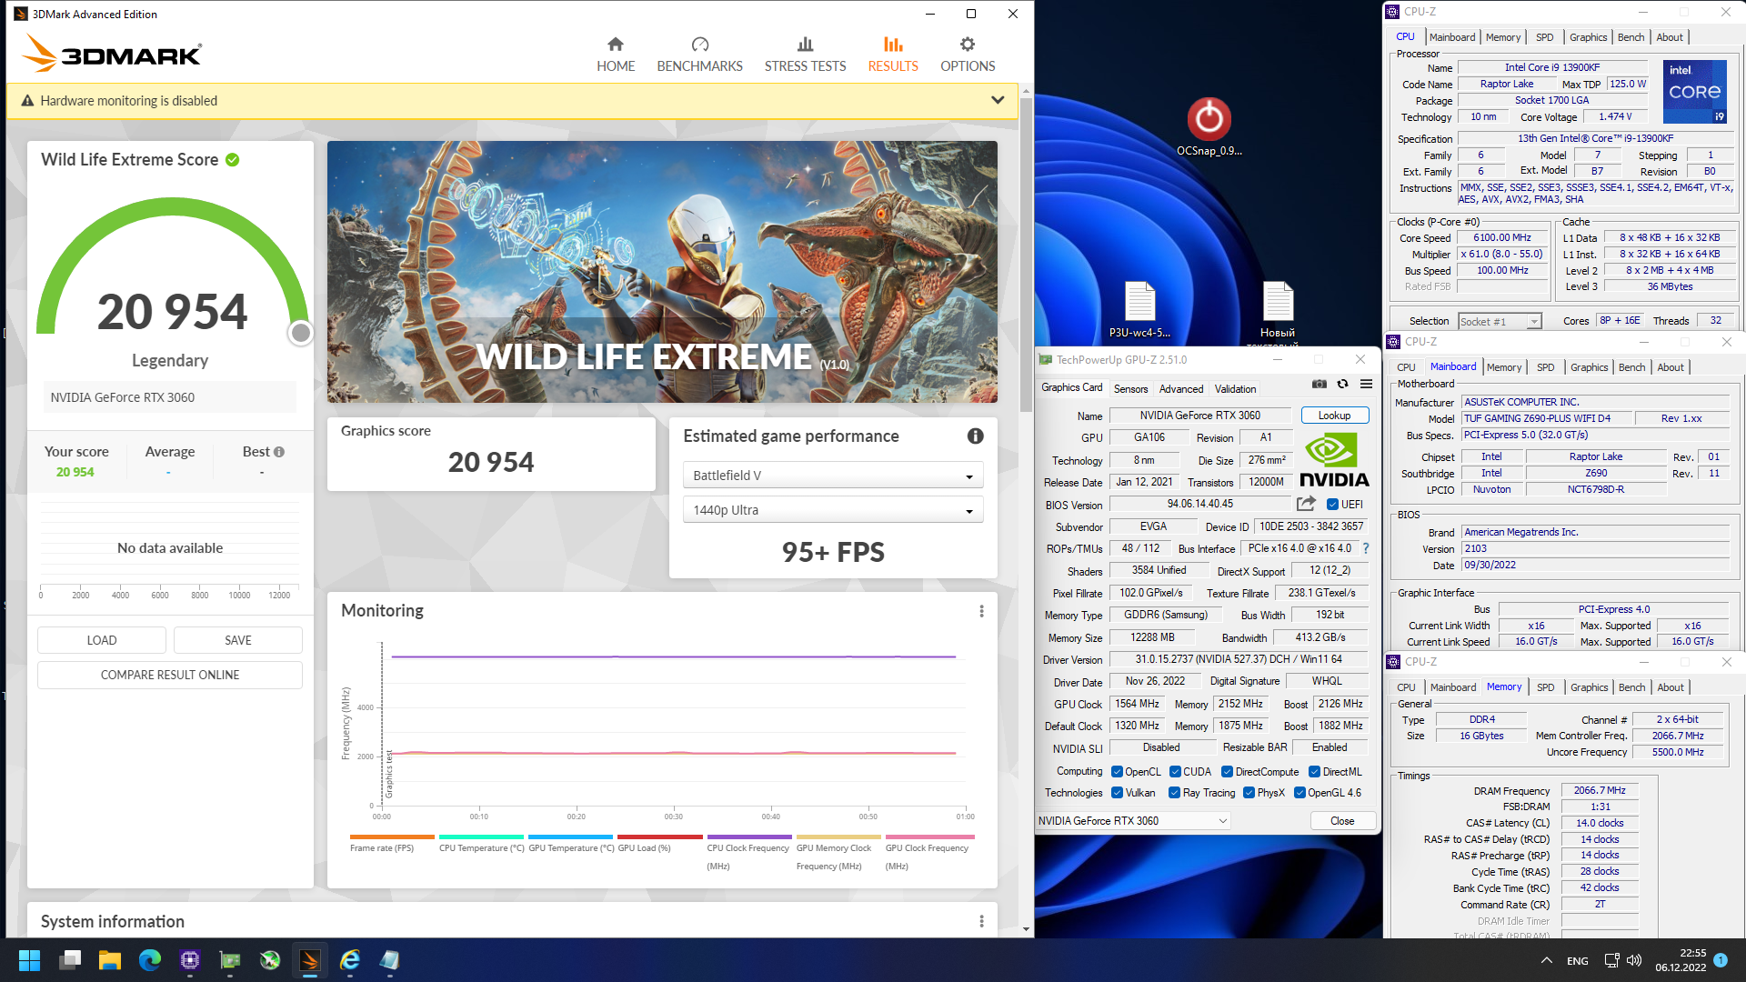Viewport: 1746px width, 982px height.
Task: Toggle the UEFI checkbox in GPU-Z
Action: (1332, 505)
